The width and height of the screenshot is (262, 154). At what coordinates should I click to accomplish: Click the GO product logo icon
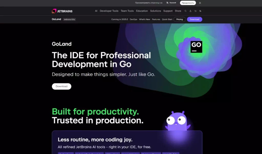coord(196,47)
